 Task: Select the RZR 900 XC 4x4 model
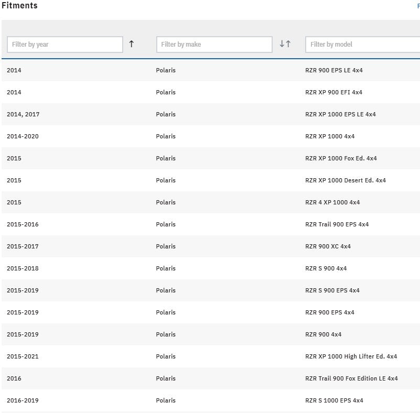pyautogui.click(x=328, y=246)
